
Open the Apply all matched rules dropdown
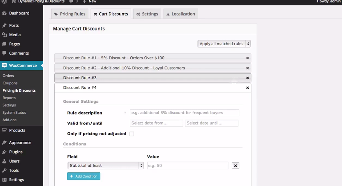(224, 44)
